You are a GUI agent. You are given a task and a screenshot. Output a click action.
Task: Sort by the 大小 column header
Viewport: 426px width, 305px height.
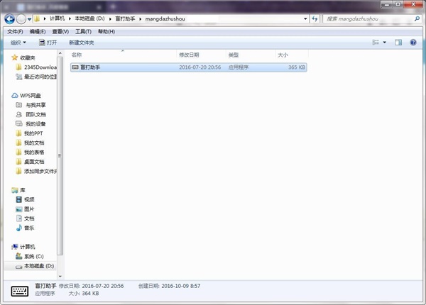292,55
